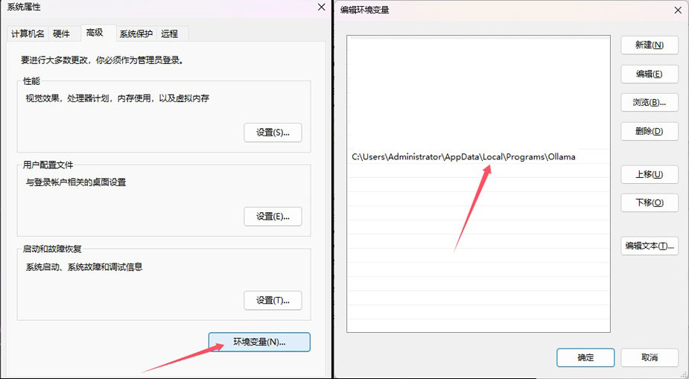Viewport: 689px width, 379px height.
Task: Click 设置(E)... under 用户配置文件
Action: click(273, 217)
